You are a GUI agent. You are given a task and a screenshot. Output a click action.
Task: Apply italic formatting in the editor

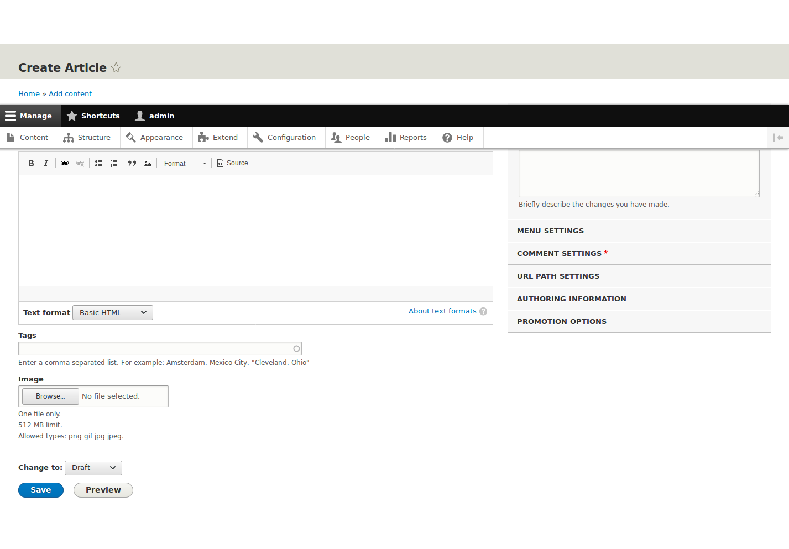pos(46,163)
